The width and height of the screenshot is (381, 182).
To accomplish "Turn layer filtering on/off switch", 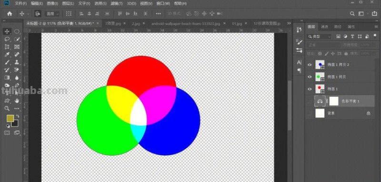I will pos(375,36).
